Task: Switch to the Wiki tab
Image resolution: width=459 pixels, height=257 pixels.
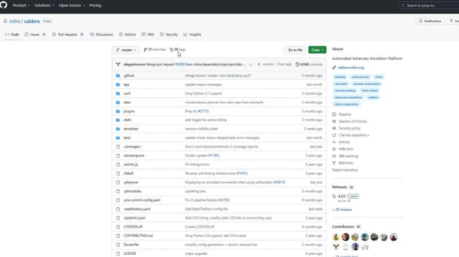Action: point(148,35)
